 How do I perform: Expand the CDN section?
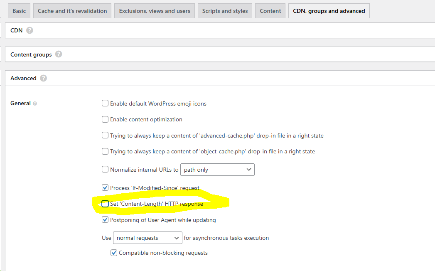tap(17, 30)
